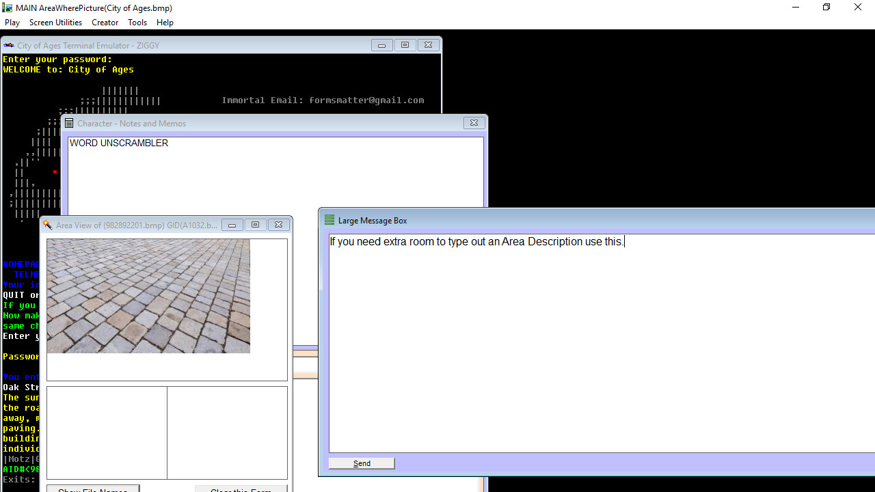Select the cobblestone pavement thumbnail
The height and width of the screenshot is (492, 875).
click(148, 295)
